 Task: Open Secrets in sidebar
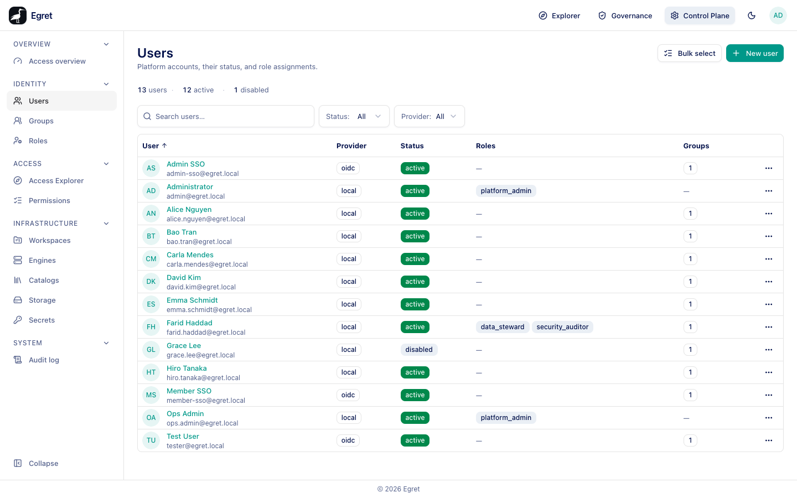[x=61, y=320]
